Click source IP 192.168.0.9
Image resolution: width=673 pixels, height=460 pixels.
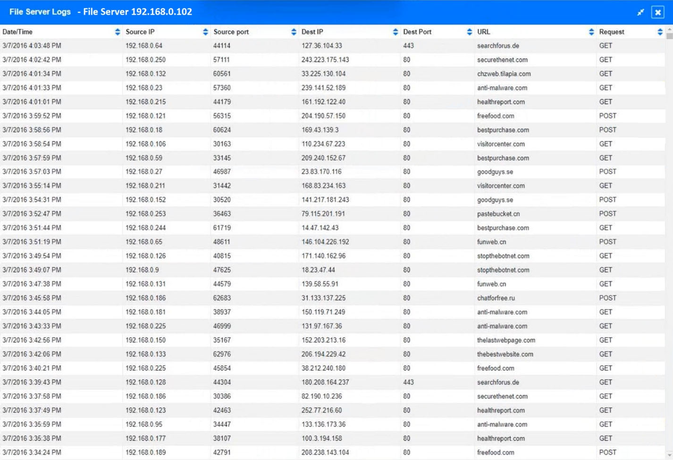click(x=142, y=270)
